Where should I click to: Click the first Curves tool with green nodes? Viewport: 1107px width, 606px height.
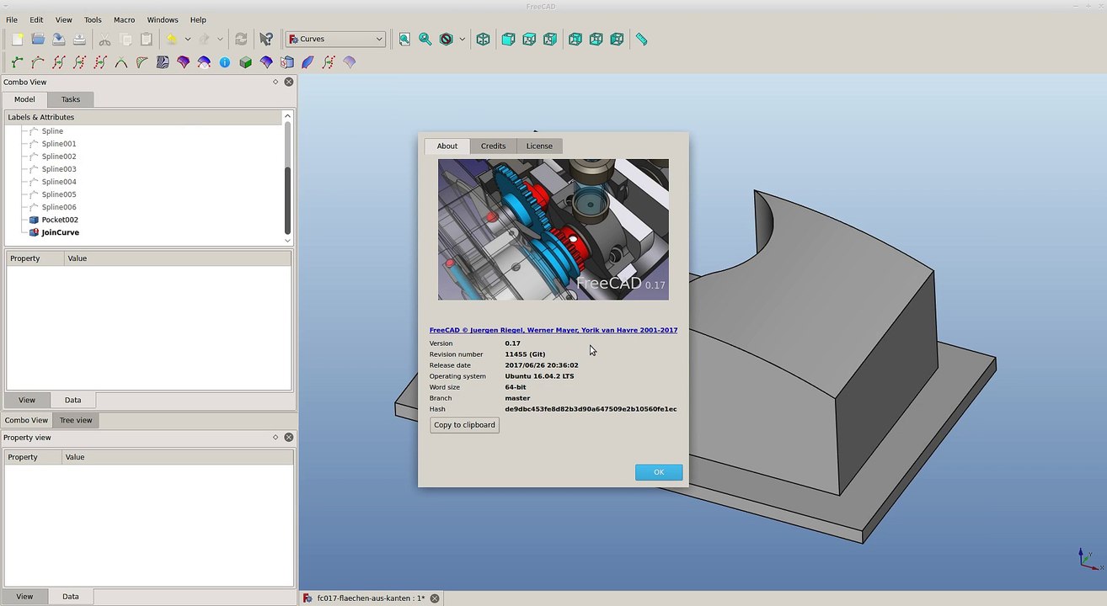[x=17, y=62]
